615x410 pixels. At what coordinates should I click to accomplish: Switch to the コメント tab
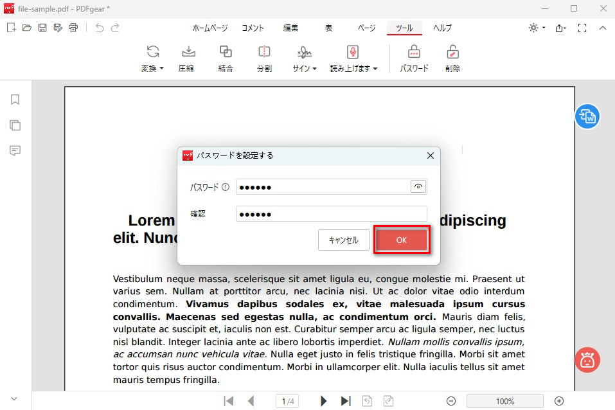tap(253, 28)
